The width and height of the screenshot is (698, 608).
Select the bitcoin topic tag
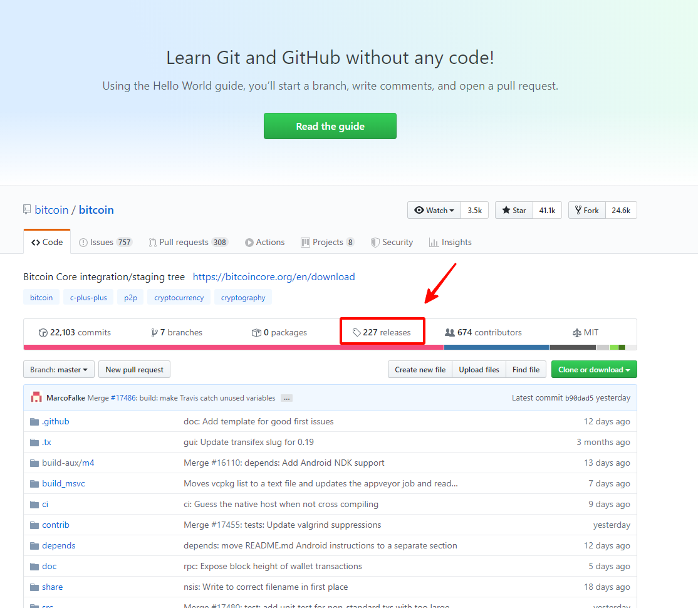(41, 298)
